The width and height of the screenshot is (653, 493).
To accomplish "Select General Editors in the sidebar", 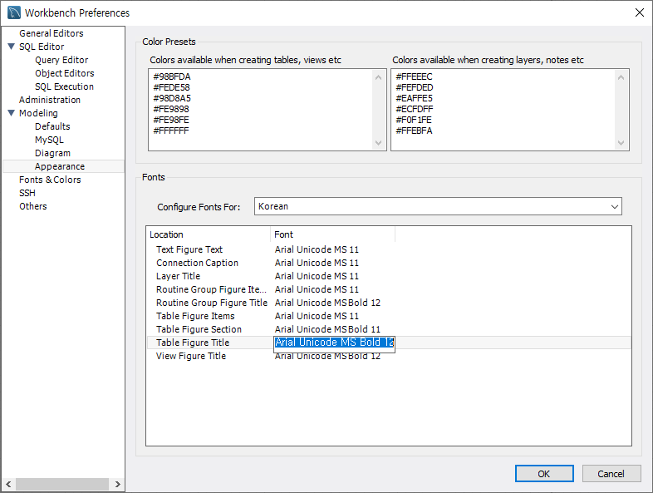I will coord(52,33).
